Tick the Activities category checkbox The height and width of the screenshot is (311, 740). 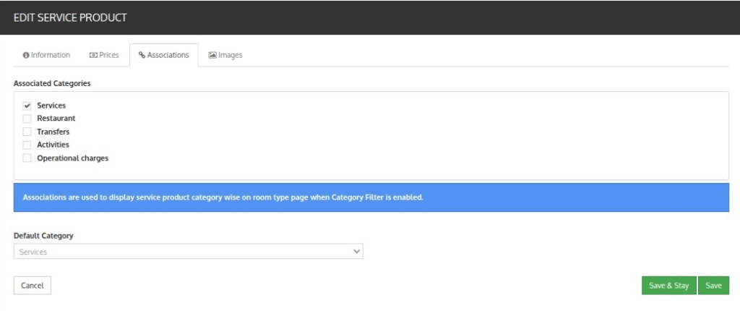(x=27, y=145)
